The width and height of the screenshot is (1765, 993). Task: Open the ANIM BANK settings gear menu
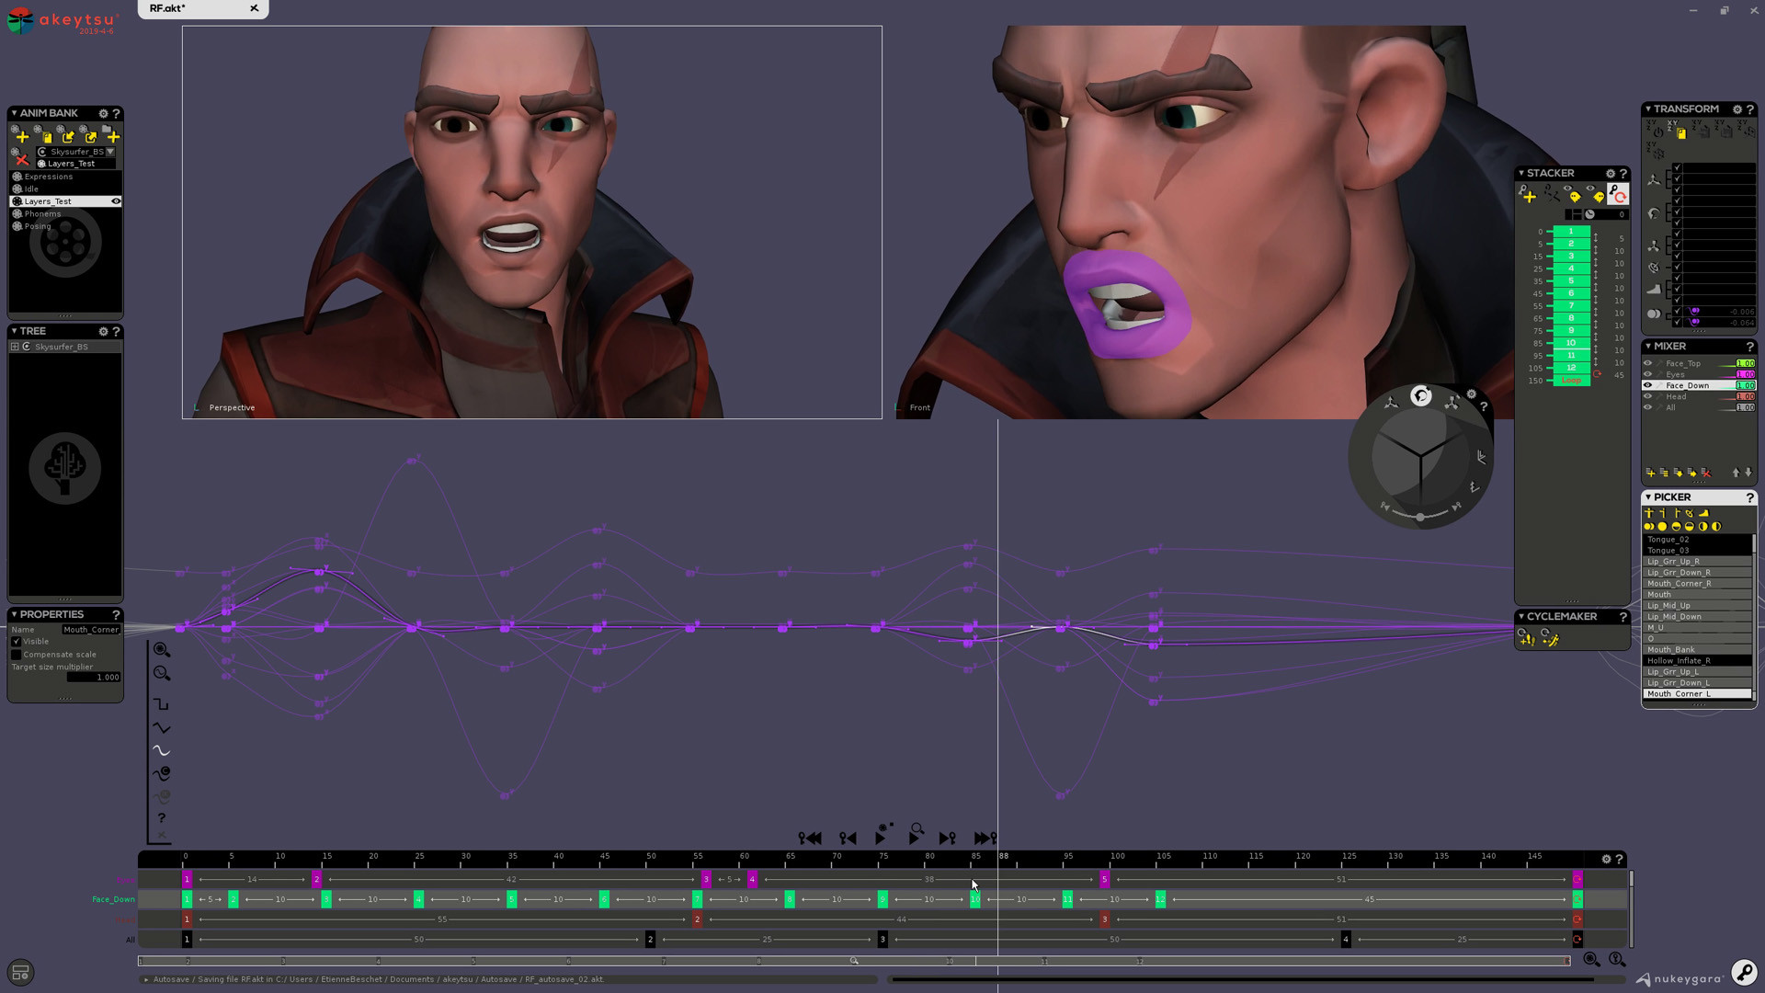coord(103,113)
